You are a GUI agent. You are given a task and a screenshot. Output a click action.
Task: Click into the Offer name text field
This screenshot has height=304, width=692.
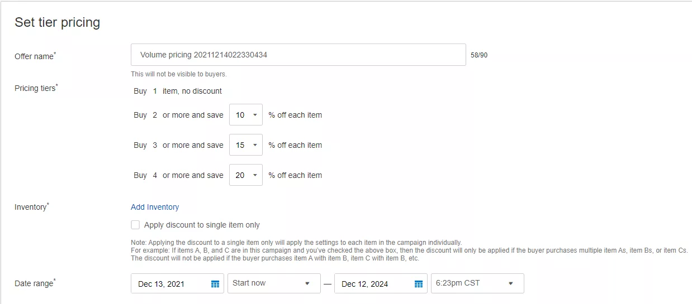[x=298, y=55]
